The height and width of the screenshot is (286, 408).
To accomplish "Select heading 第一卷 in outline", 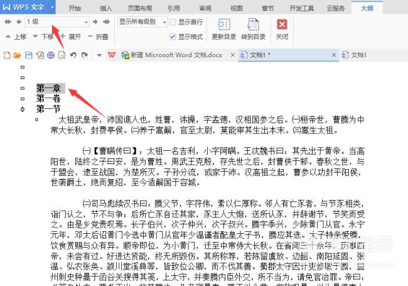I will (x=49, y=99).
